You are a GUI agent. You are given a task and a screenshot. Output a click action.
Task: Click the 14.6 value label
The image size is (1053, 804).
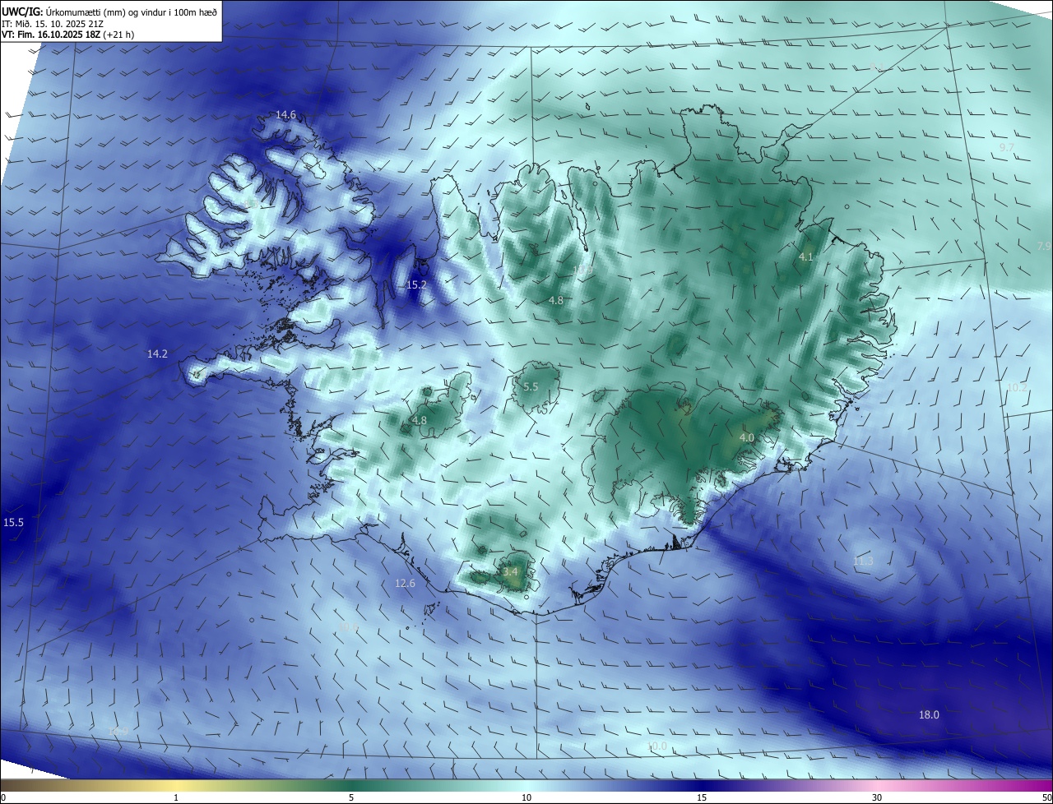[x=285, y=115]
